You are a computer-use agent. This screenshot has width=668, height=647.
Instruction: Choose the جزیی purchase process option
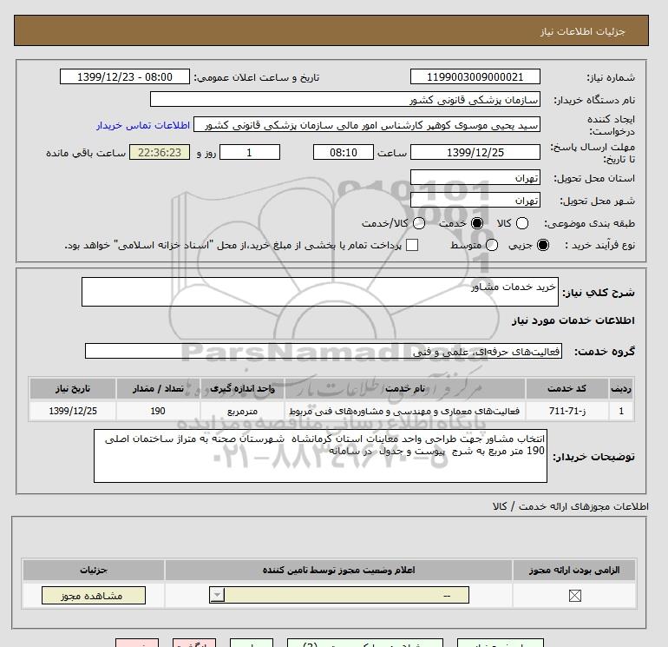pyautogui.click(x=543, y=245)
